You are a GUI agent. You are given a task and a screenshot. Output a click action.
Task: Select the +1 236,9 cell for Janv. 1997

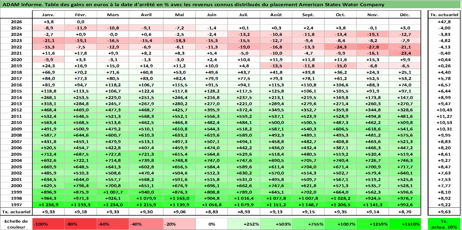(48, 205)
